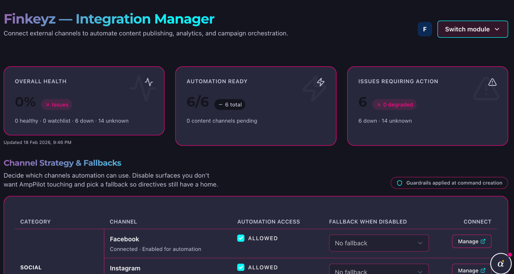Select the SOCIAL category row label
This screenshot has height=274, width=514.
coord(31,267)
